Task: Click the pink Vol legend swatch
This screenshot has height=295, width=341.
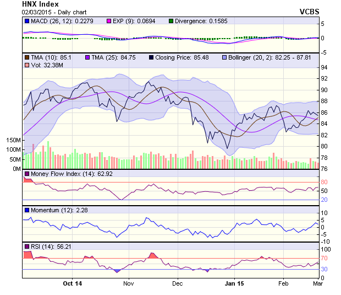Action: (x=26, y=66)
